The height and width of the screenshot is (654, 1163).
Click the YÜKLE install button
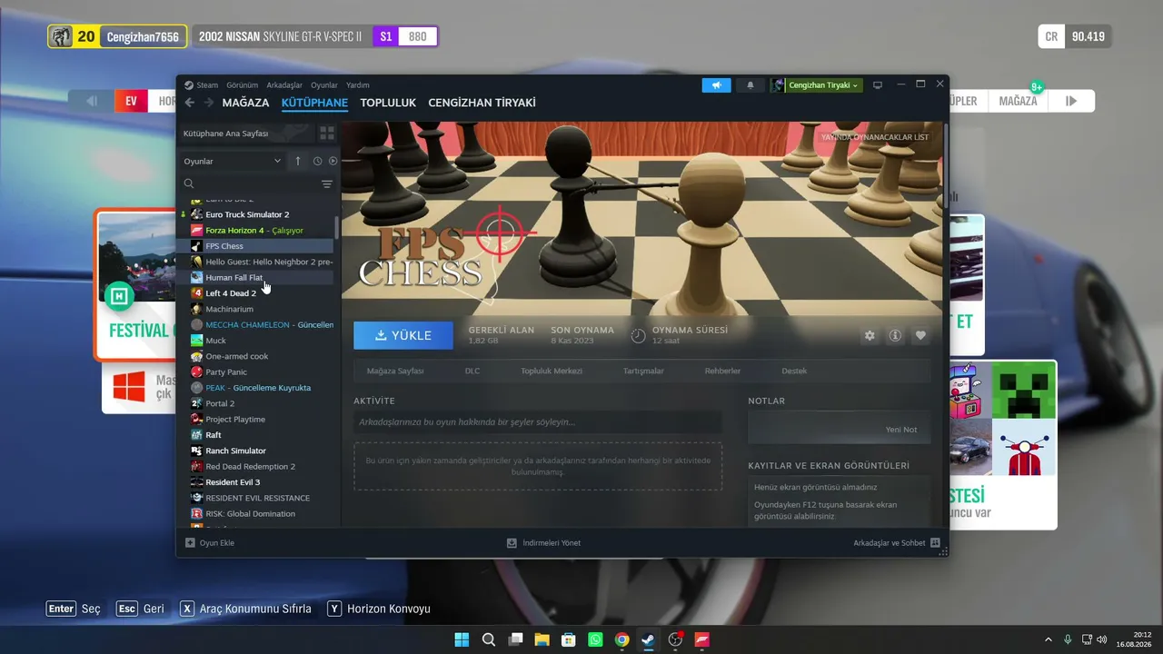(403, 335)
